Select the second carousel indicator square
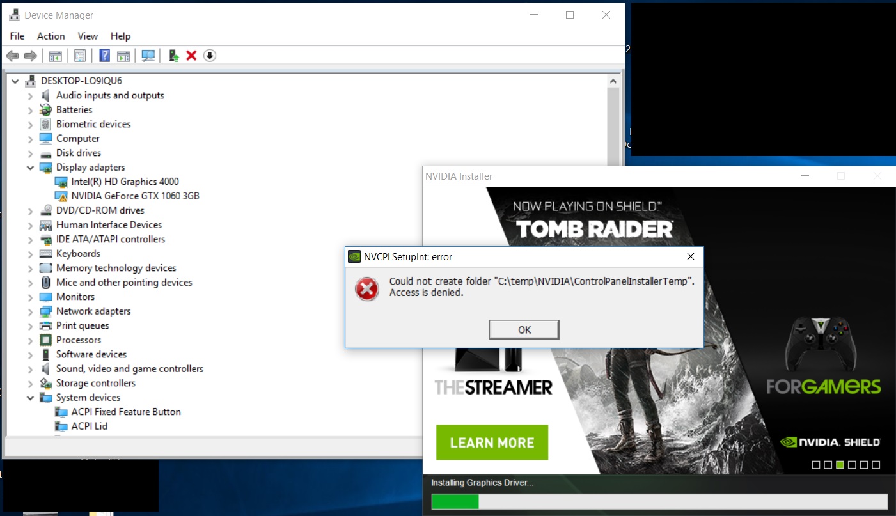This screenshot has width=896, height=516. click(x=828, y=465)
